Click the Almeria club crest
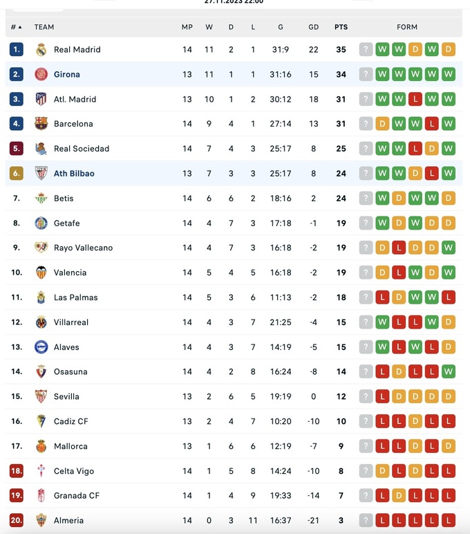Viewport: 470px width, 534px height. click(x=41, y=520)
